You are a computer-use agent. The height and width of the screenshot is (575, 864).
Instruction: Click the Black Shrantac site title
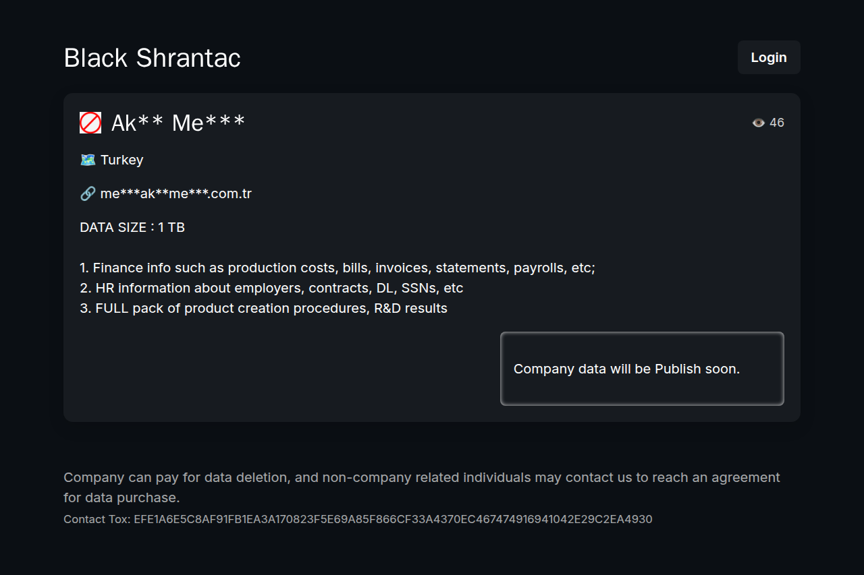[152, 58]
